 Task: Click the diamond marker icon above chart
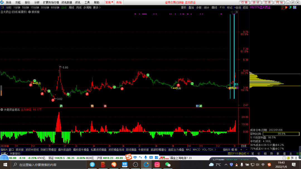point(232,12)
